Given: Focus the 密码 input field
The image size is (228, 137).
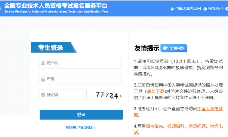Looking at the screenshot, I should pos(80,79).
